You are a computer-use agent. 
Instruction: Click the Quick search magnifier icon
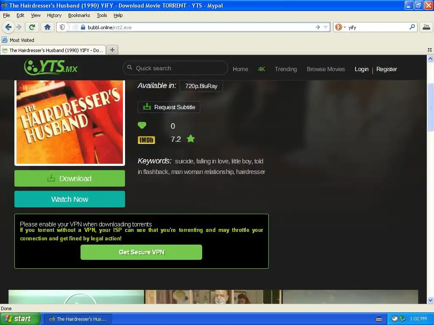[130, 67]
